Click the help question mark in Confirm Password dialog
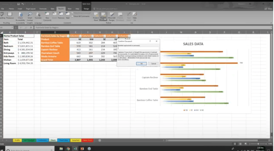Viewport: 274px width, 151px height. tap(150, 41)
